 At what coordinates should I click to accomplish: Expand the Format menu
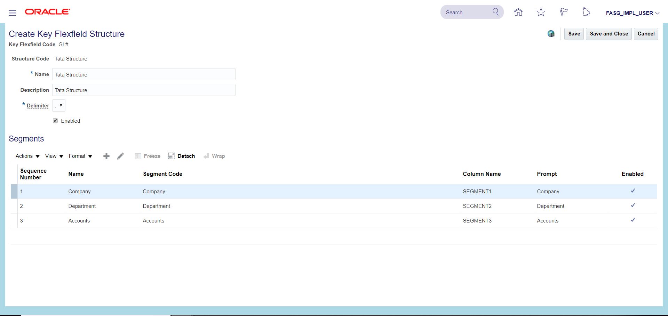click(80, 156)
